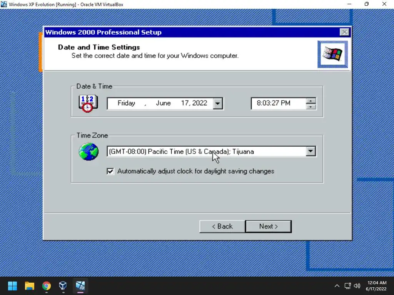The image size is (394, 295).
Task: Open VirtualBox Manager from the taskbar
Action: click(x=63, y=286)
